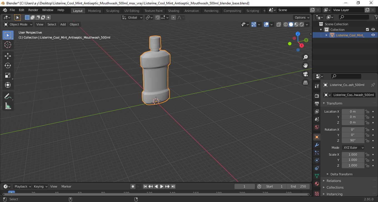The height and width of the screenshot is (202, 378).
Task: Expand the Relations panel
Action: click(x=334, y=181)
